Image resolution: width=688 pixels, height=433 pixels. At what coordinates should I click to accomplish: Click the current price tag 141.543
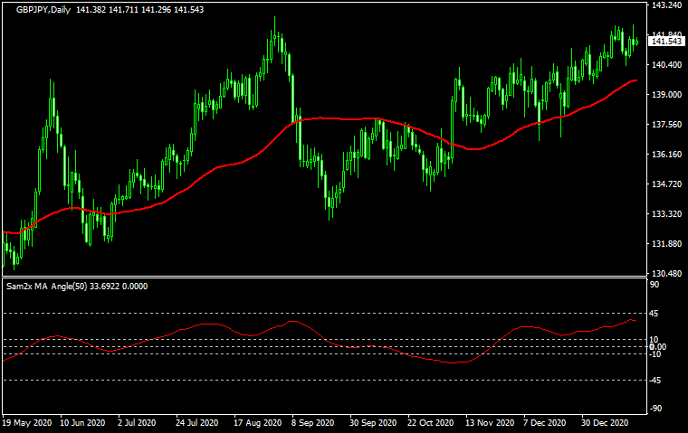click(665, 42)
